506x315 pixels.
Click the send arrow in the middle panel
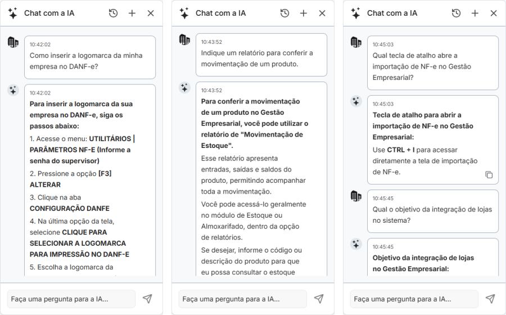tap(319, 299)
